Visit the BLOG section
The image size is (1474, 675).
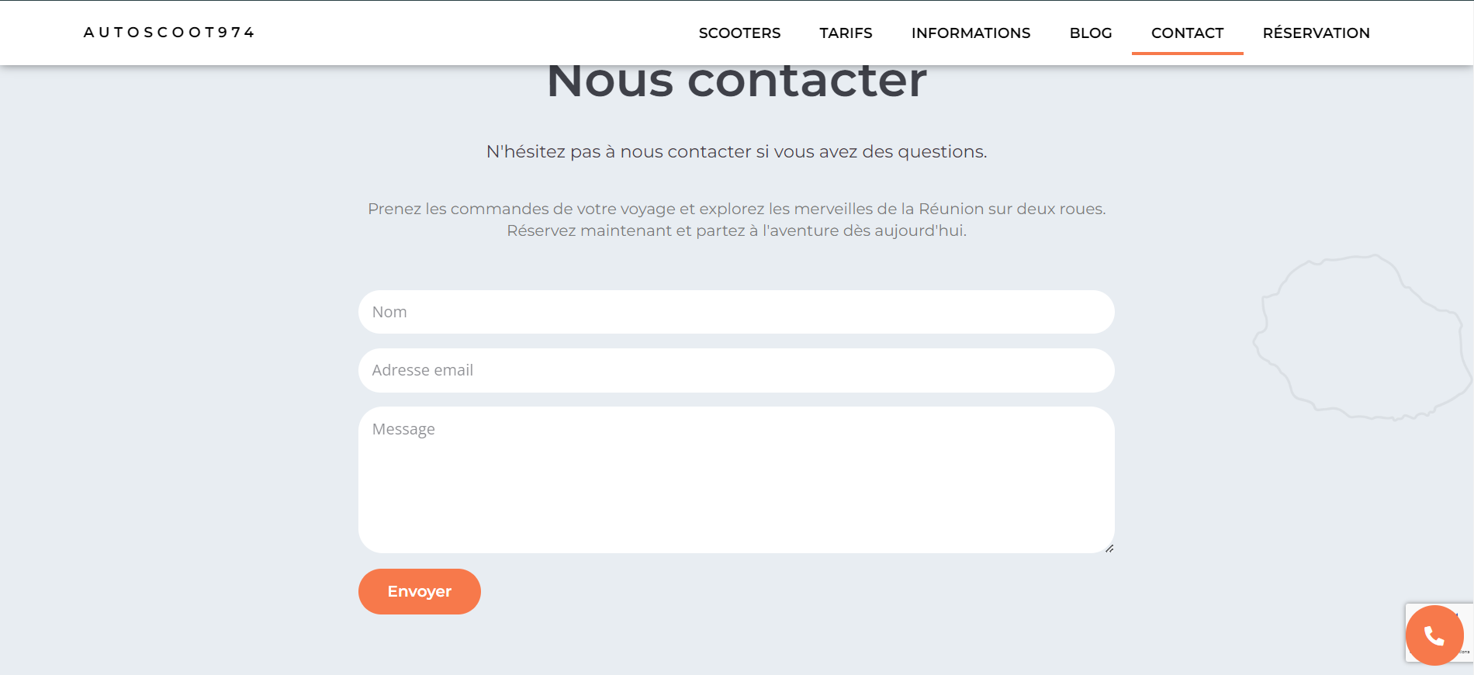[1090, 33]
